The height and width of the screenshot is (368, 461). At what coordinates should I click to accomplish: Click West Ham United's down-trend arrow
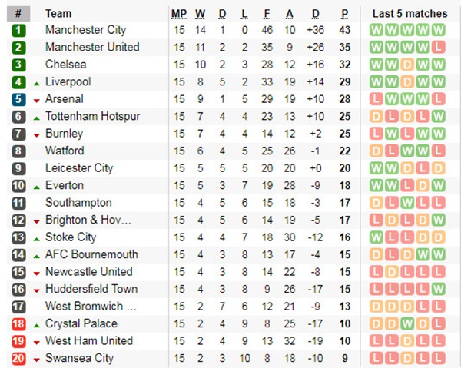[37, 342]
